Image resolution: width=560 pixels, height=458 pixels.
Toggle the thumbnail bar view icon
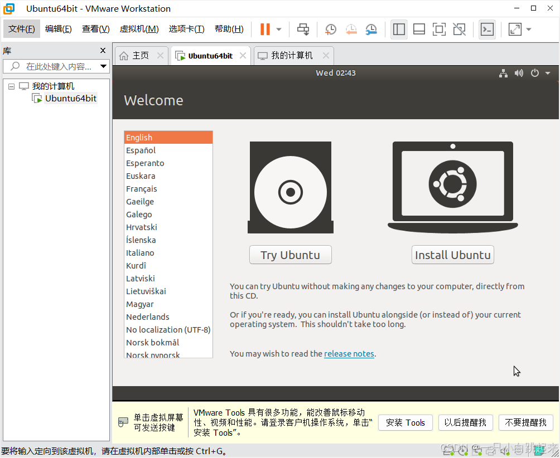point(419,29)
